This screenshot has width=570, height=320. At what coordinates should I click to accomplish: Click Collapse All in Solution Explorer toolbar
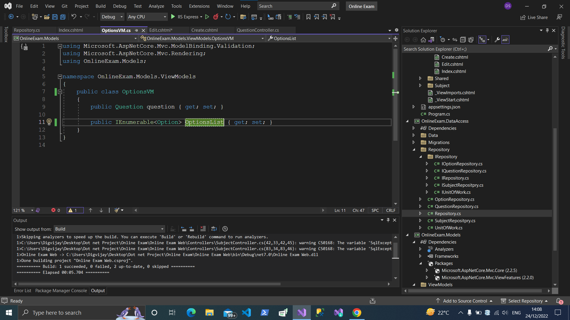[463, 40]
